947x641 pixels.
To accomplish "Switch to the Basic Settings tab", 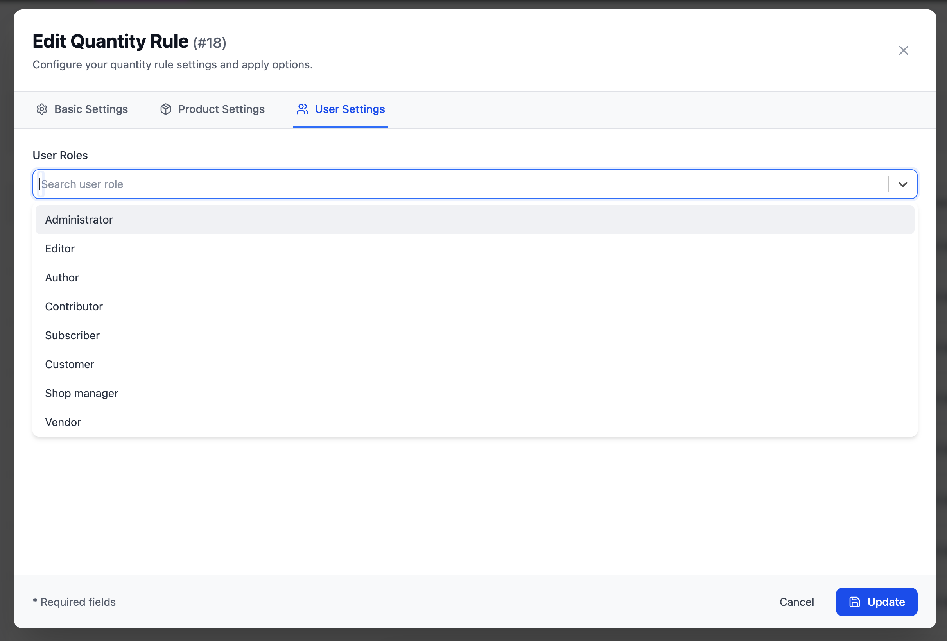I will coord(91,109).
